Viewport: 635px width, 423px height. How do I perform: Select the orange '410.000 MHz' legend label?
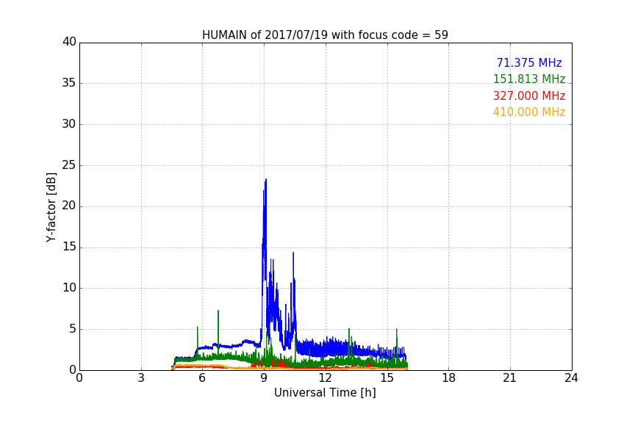pos(529,112)
